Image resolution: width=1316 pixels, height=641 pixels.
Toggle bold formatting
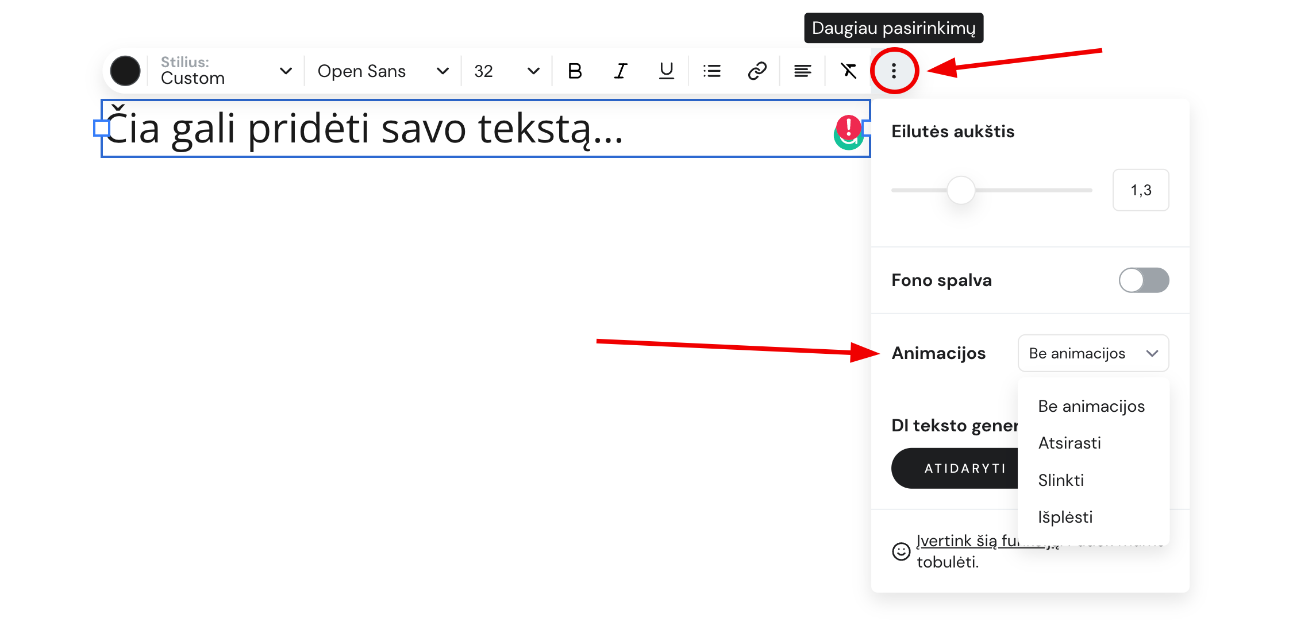pyautogui.click(x=574, y=70)
